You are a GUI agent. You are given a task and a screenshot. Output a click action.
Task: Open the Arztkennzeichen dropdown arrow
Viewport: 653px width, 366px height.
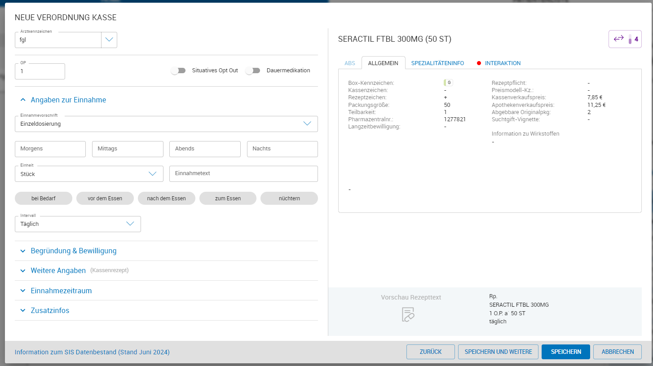pyautogui.click(x=109, y=40)
